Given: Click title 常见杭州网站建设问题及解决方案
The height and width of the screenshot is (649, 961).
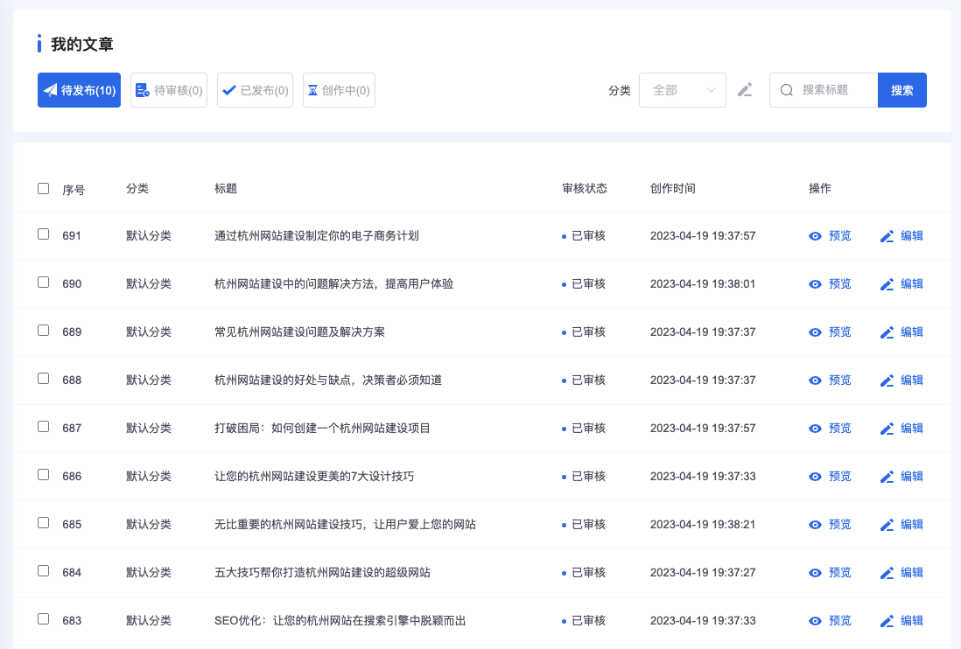Looking at the screenshot, I should 299,331.
